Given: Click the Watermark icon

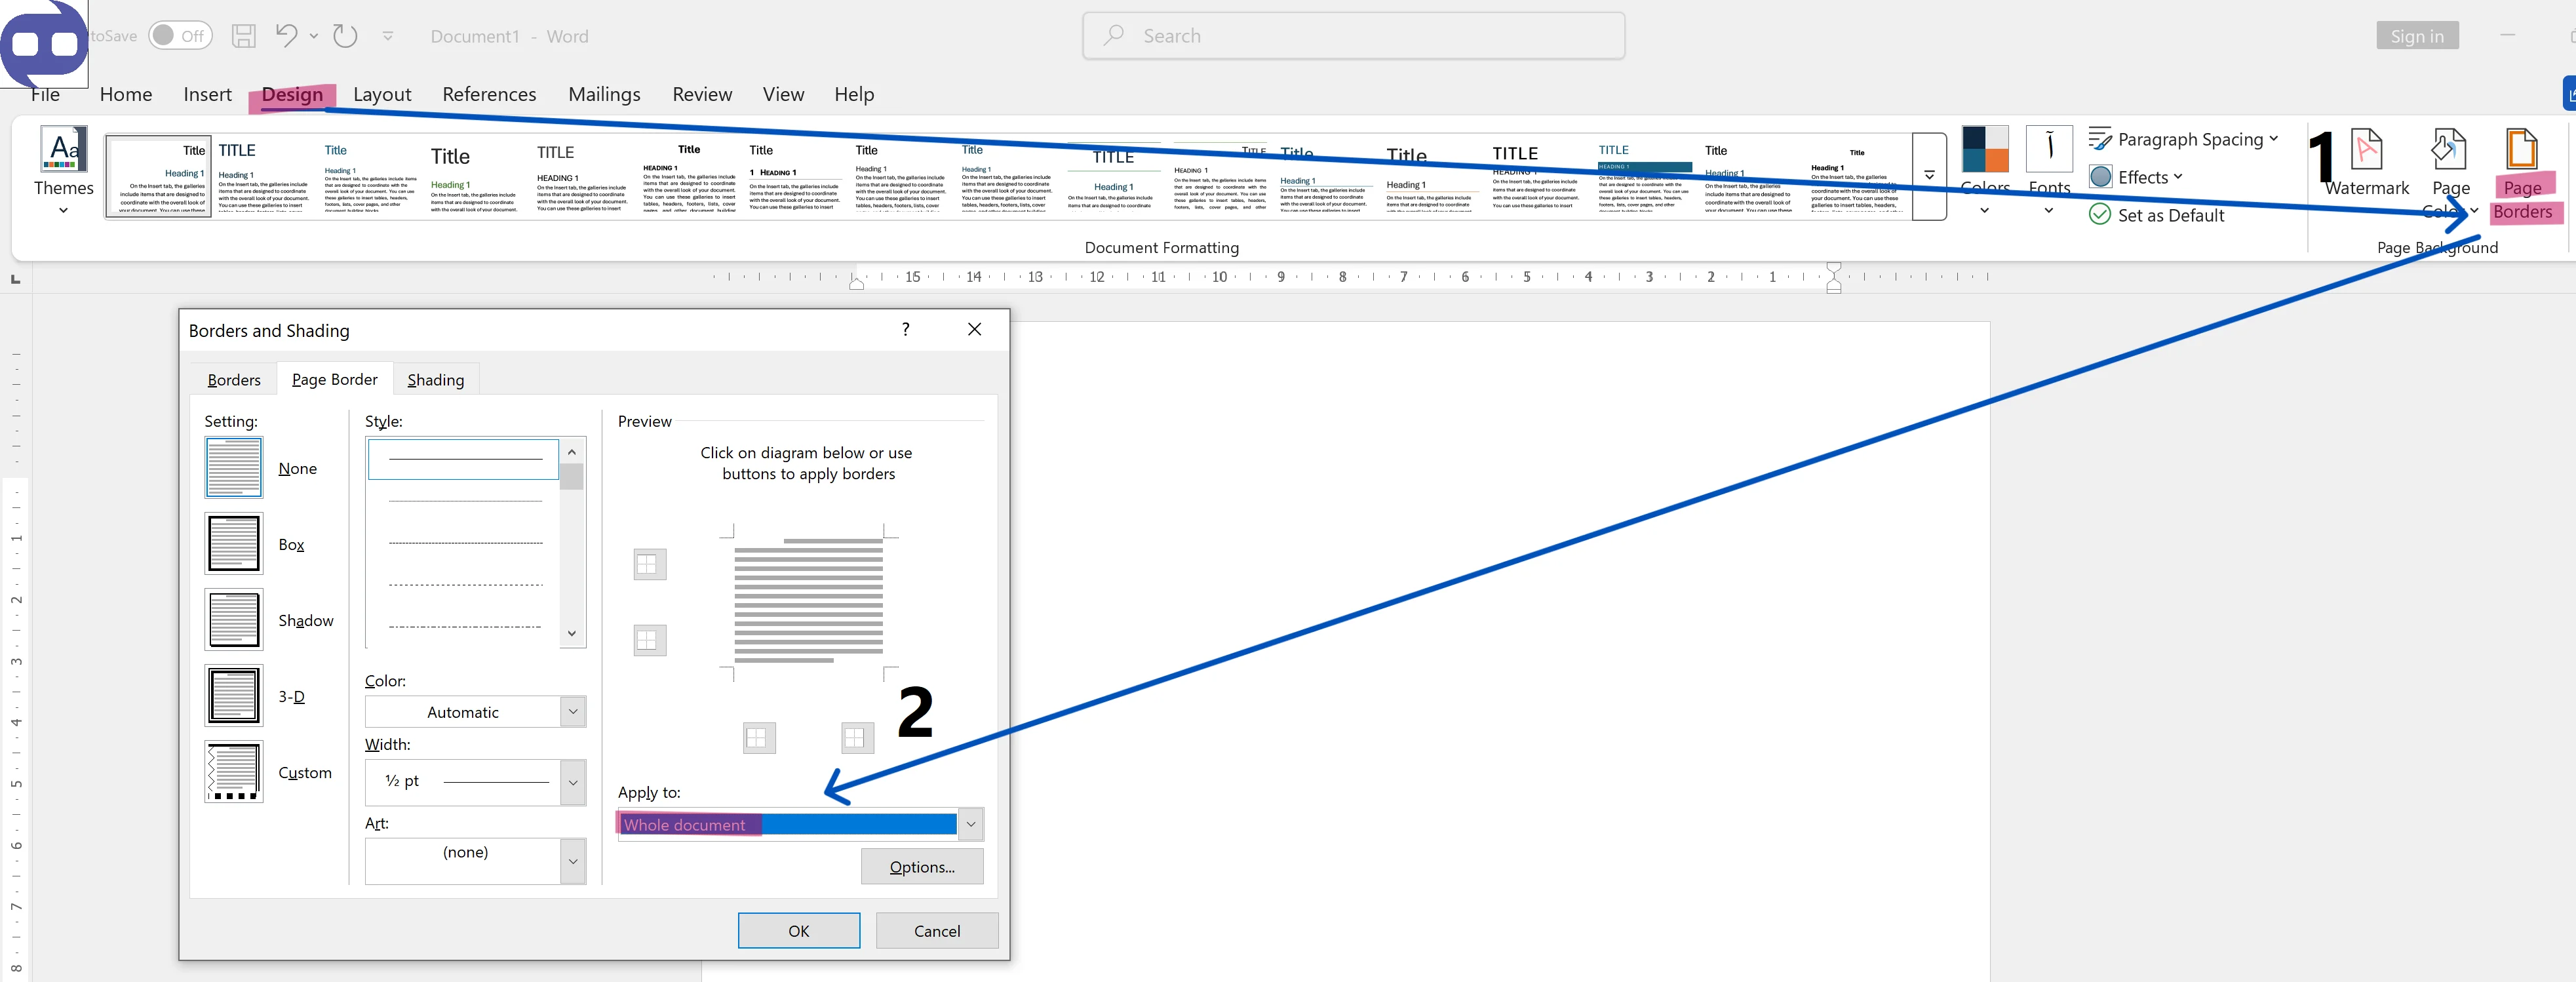Looking at the screenshot, I should 2367,150.
